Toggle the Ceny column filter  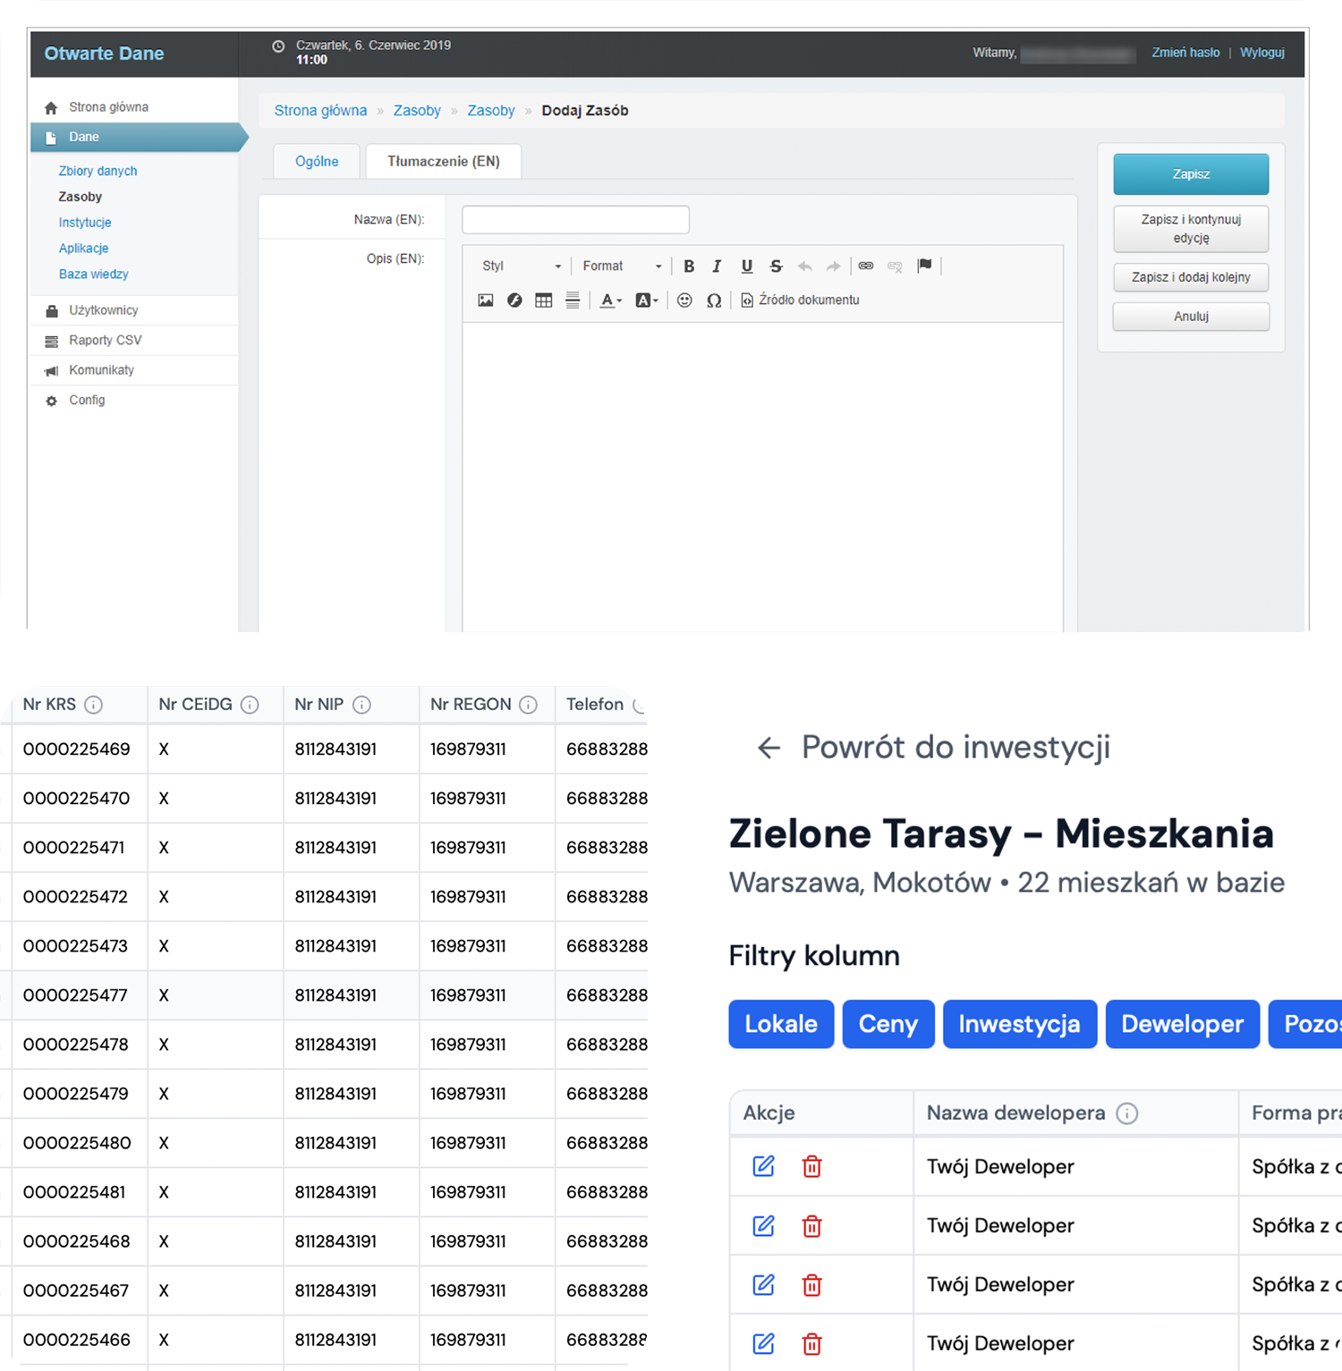tap(888, 1024)
